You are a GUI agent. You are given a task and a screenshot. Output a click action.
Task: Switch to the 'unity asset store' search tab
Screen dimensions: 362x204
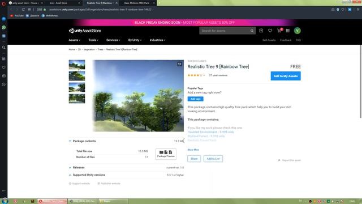[25, 3]
